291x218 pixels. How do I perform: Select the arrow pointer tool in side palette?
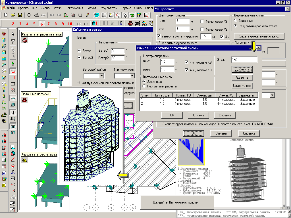click(x=13, y=34)
